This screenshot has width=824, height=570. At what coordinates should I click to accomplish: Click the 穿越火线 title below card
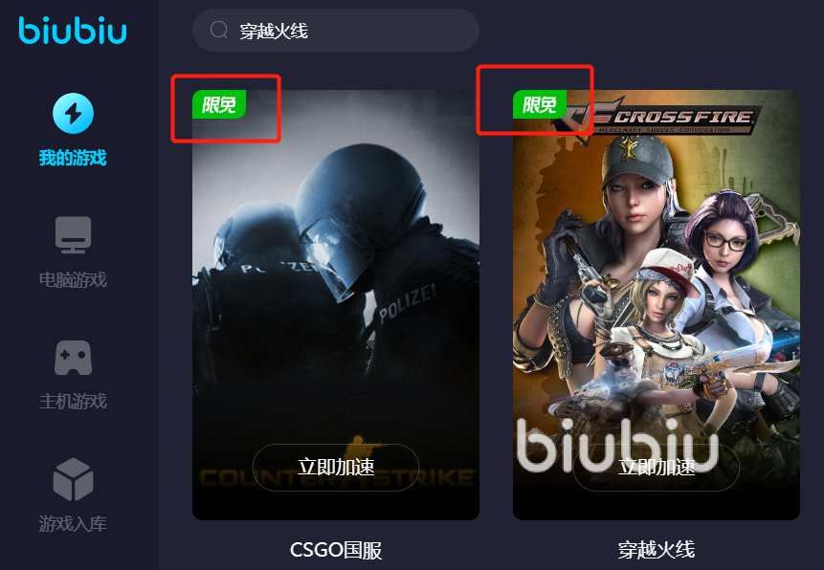pyautogui.click(x=657, y=550)
